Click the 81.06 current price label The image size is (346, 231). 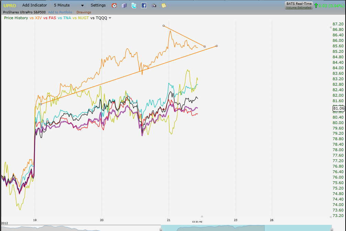(x=339, y=108)
